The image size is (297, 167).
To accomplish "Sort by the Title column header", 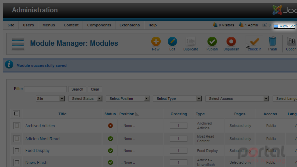I will click(x=62, y=114).
